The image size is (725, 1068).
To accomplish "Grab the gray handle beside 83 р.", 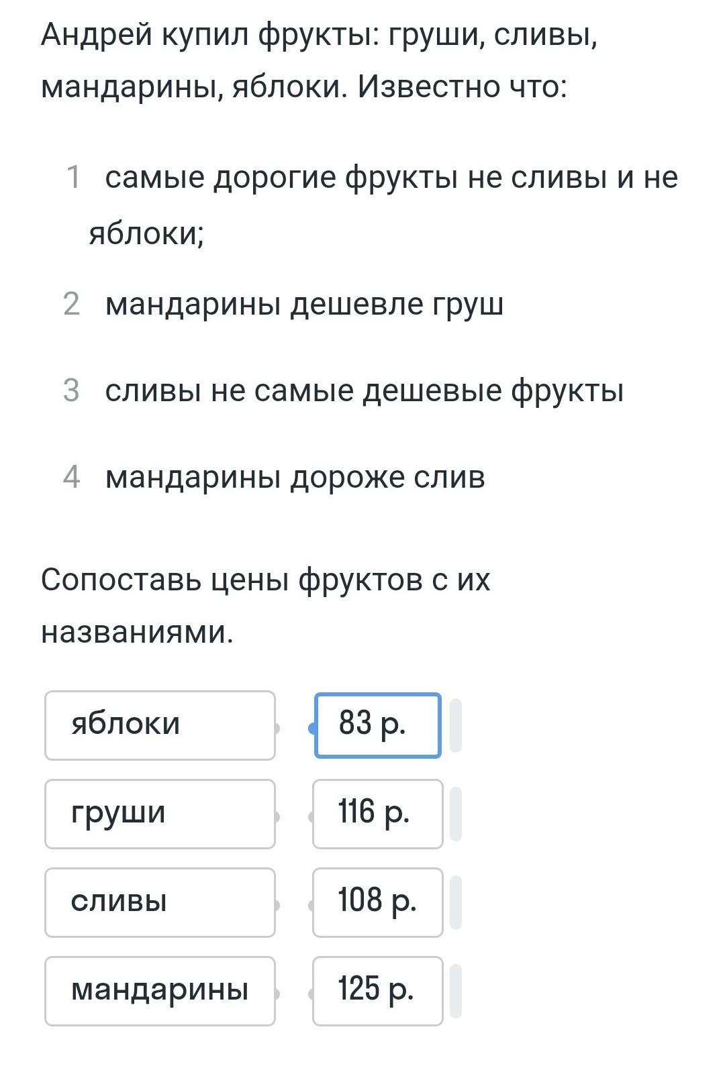I will 456,725.
